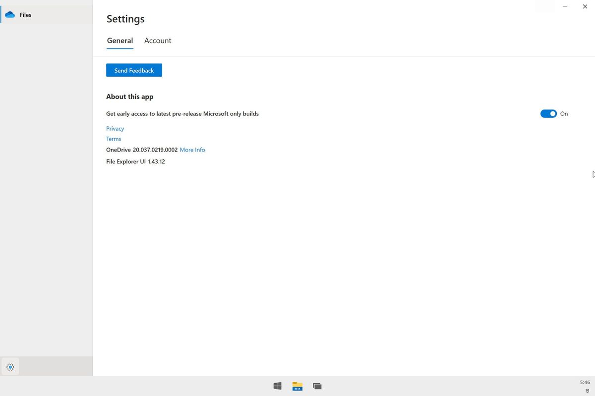The image size is (595, 396).
Task: Click the system tray status icon
Action: [x=588, y=391]
